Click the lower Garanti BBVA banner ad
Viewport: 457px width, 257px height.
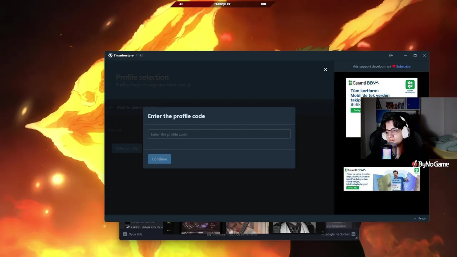[x=382, y=179]
